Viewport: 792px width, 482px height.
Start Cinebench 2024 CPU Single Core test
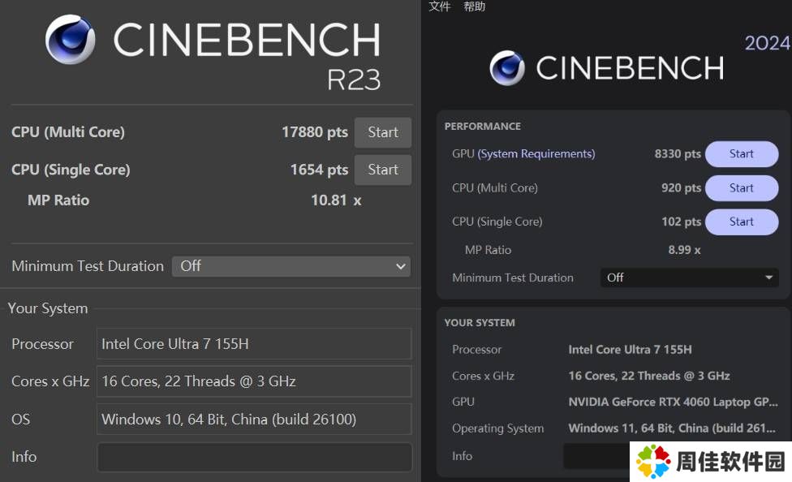click(741, 222)
